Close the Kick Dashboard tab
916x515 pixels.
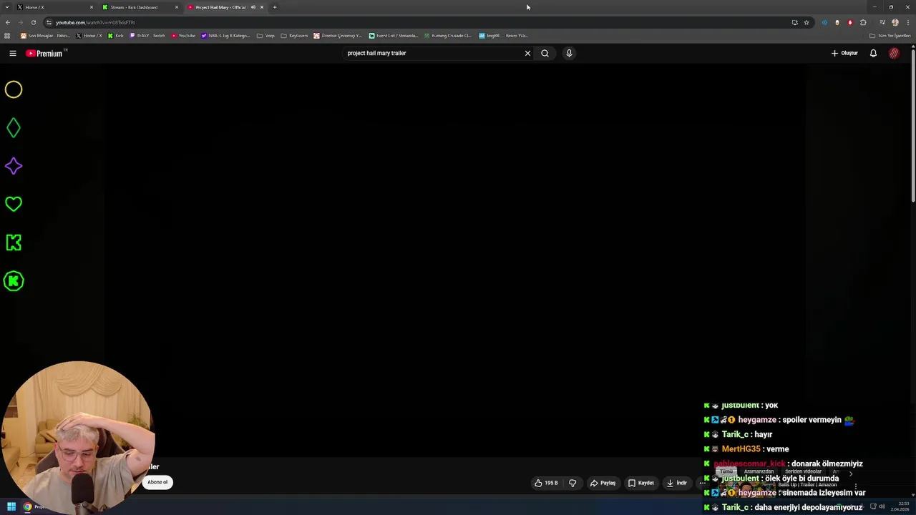coord(177,7)
